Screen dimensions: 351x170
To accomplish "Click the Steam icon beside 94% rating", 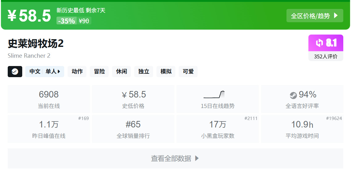I will coord(293,95).
